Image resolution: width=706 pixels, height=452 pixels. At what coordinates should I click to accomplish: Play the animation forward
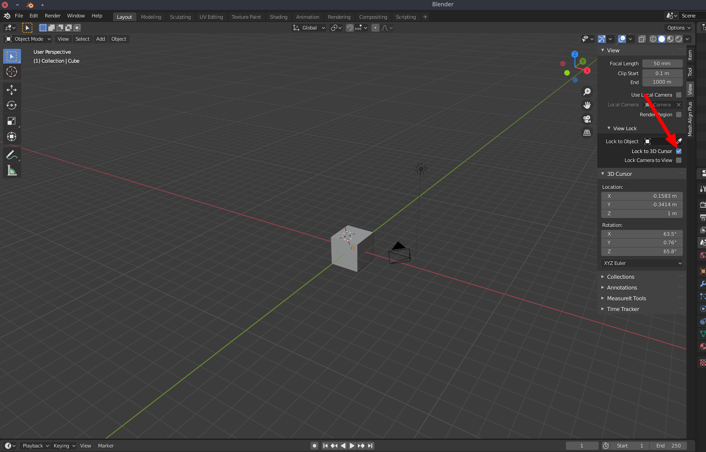[x=352, y=446]
